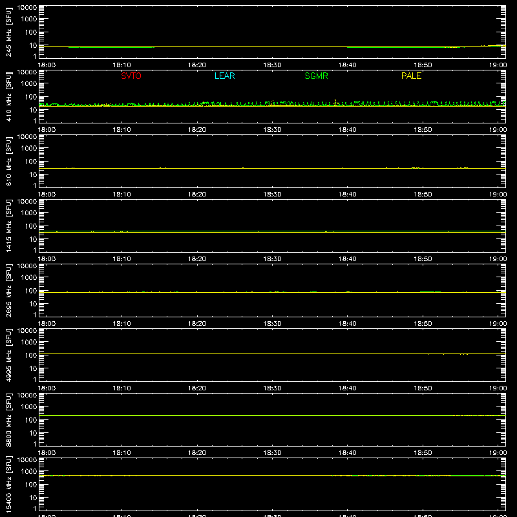Click 18:40 time label under 2695 MHz plot

click(x=347, y=324)
